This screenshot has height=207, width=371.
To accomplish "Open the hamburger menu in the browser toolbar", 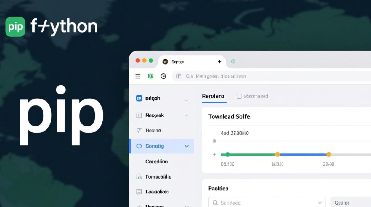I will click(x=138, y=76).
